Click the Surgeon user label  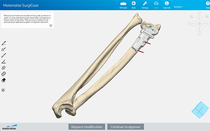(x=178, y=7)
